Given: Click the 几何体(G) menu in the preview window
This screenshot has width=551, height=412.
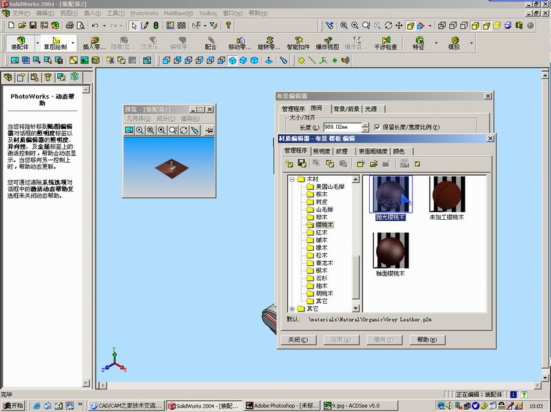Looking at the screenshot, I should [138, 119].
